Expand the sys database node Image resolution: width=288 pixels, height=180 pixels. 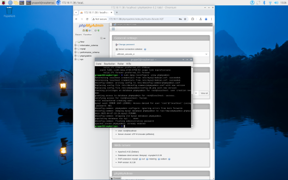click(x=75, y=59)
